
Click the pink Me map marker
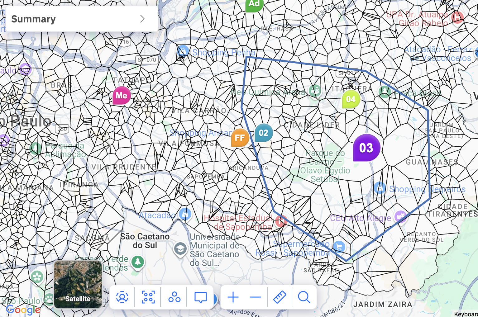[122, 96]
